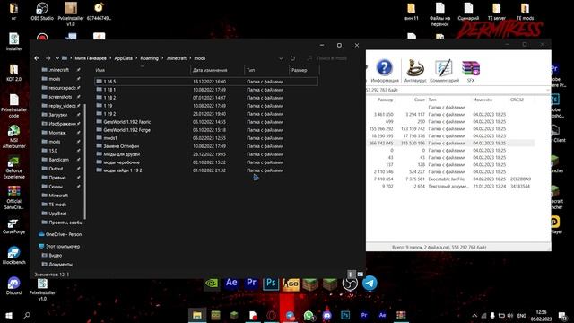The height and width of the screenshot is (323, 574).
Task: Click the Explorer sidebar scrollbar
Action: [x=84, y=161]
